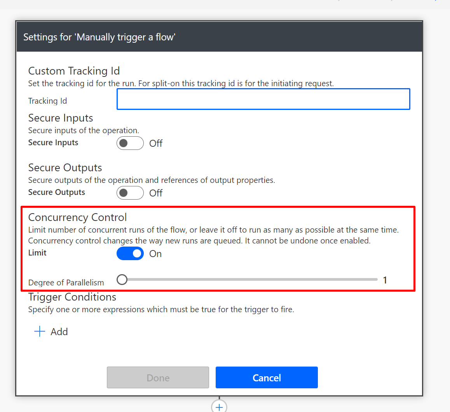Click the Degree of Parallelism slider handle
The width and height of the screenshot is (450, 412).
tap(122, 279)
